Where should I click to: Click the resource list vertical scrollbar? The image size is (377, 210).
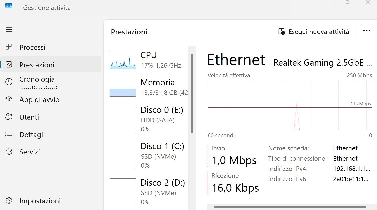point(192,93)
